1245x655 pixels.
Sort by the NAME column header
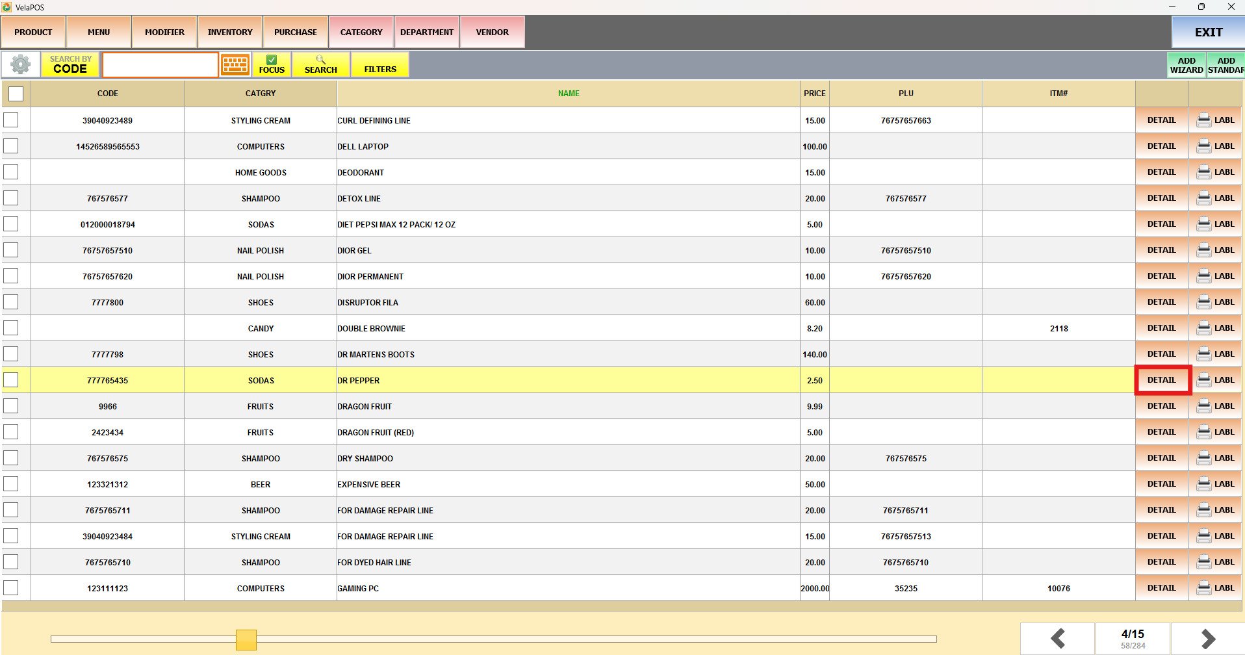568,94
